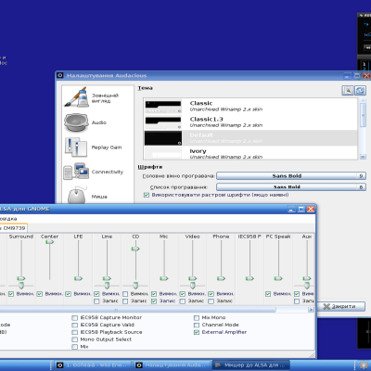Image resolution: width=371 pixels, height=371 pixels.
Task: Click the down arrow of skin list scrollbar
Action: pyautogui.click(x=363, y=157)
